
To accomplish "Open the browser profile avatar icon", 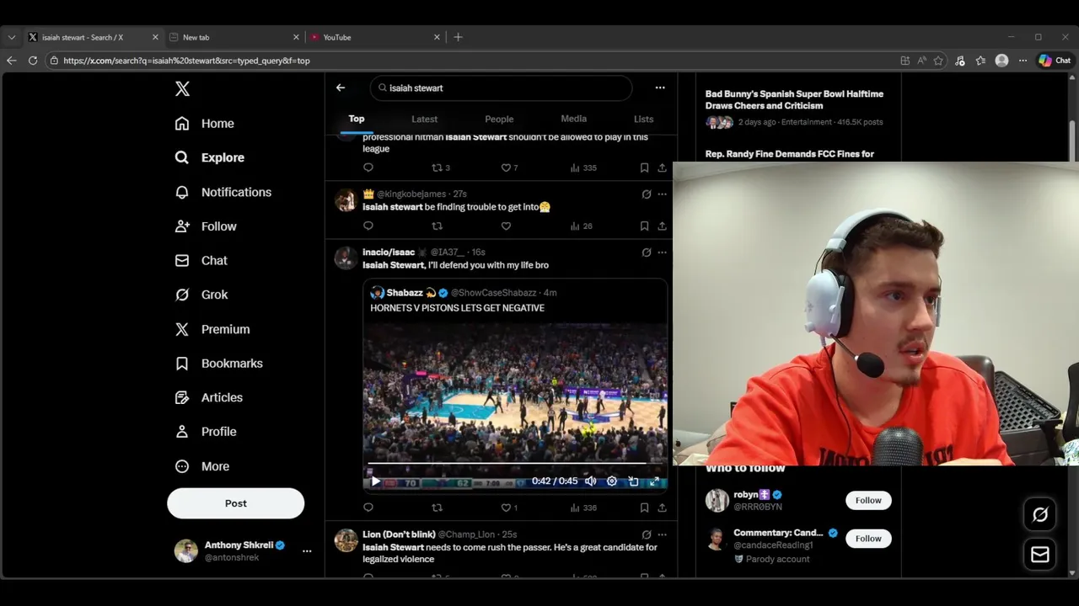I will pyautogui.click(x=1001, y=61).
